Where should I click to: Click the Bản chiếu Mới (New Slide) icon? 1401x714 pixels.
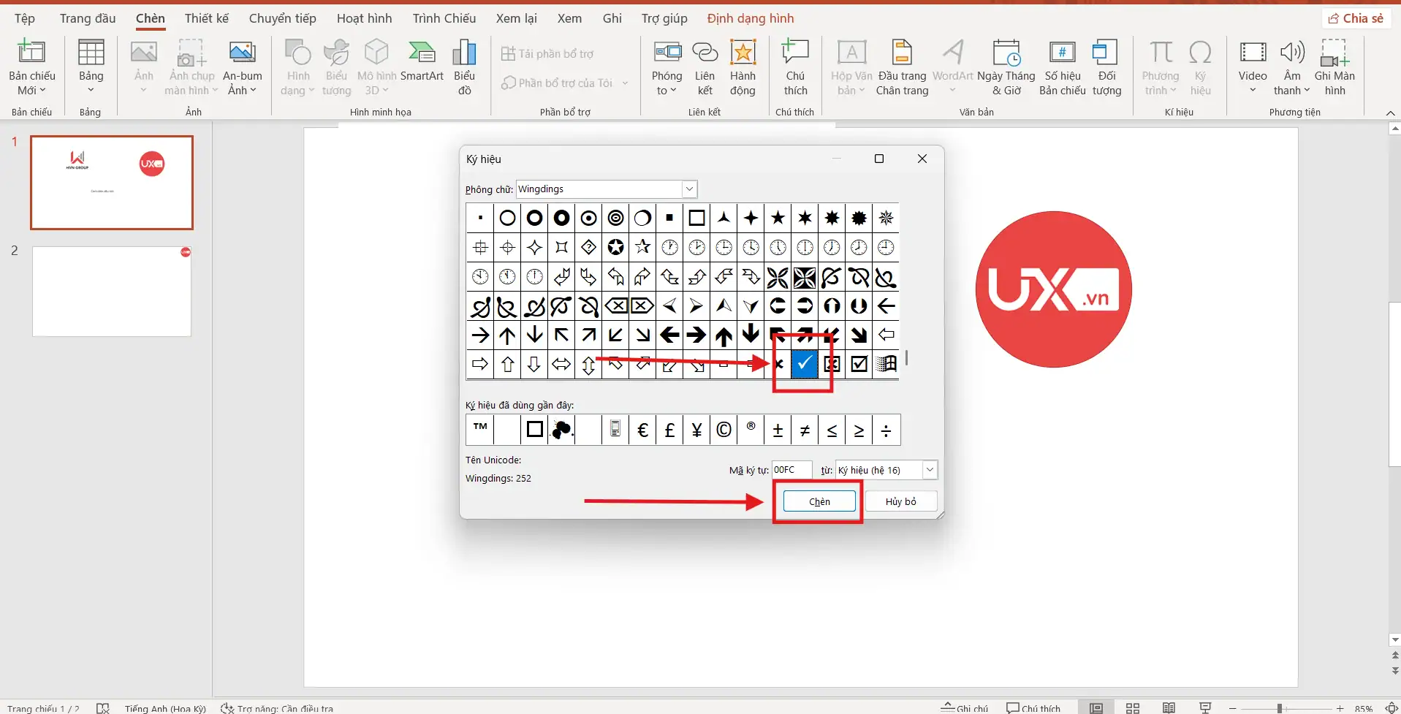tap(31, 53)
